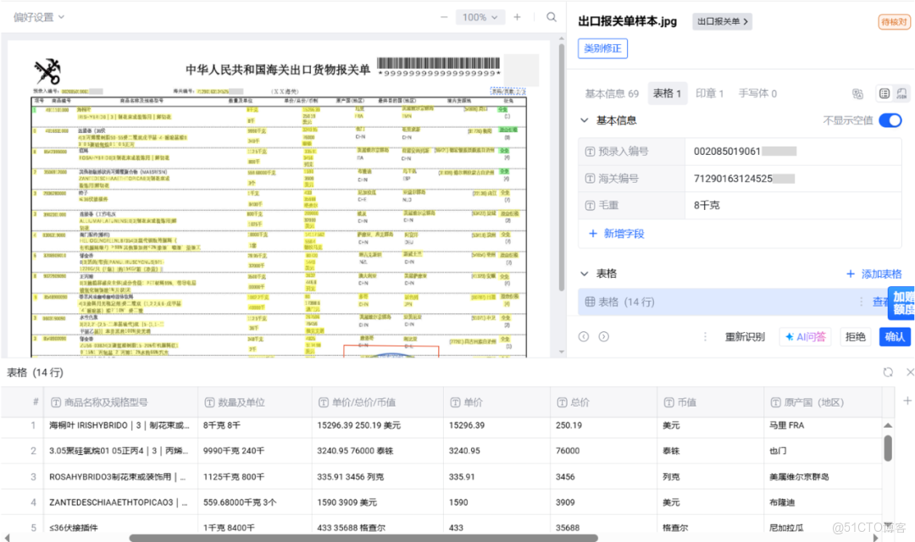
Task: Refresh the table panel with the refresh icon
Action: pos(887,372)
